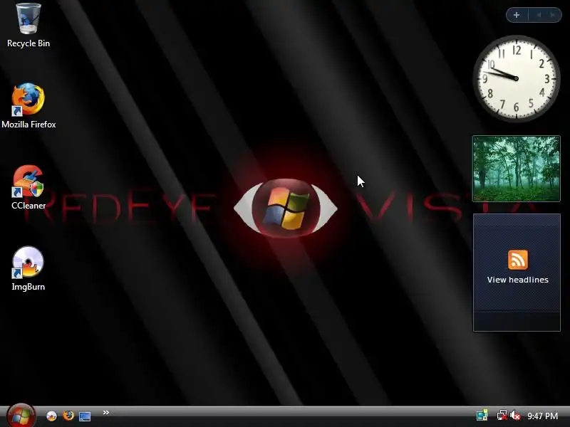The height and width of the screenshot is (427, 570).
Task: Click View headlines in feed gadget
Action: click(518, 280)
